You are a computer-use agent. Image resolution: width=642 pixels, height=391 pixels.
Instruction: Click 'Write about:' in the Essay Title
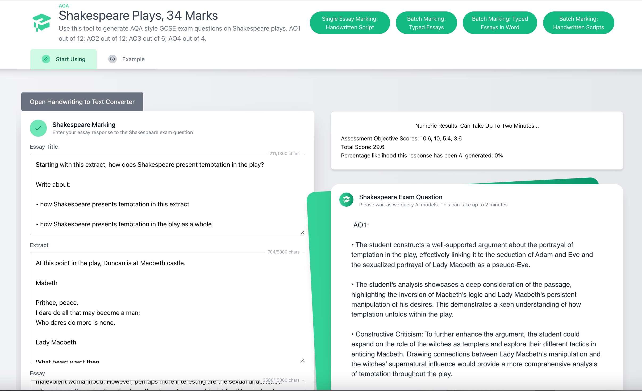[53, 185]
